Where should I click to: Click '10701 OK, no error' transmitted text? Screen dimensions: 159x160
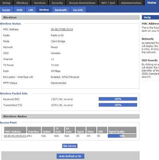[x=62, y=105]
